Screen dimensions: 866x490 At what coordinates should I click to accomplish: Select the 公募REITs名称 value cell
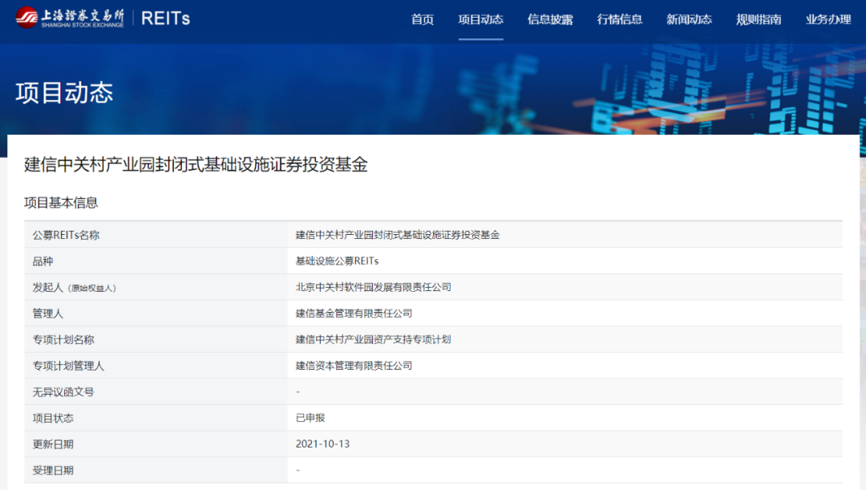398,235
